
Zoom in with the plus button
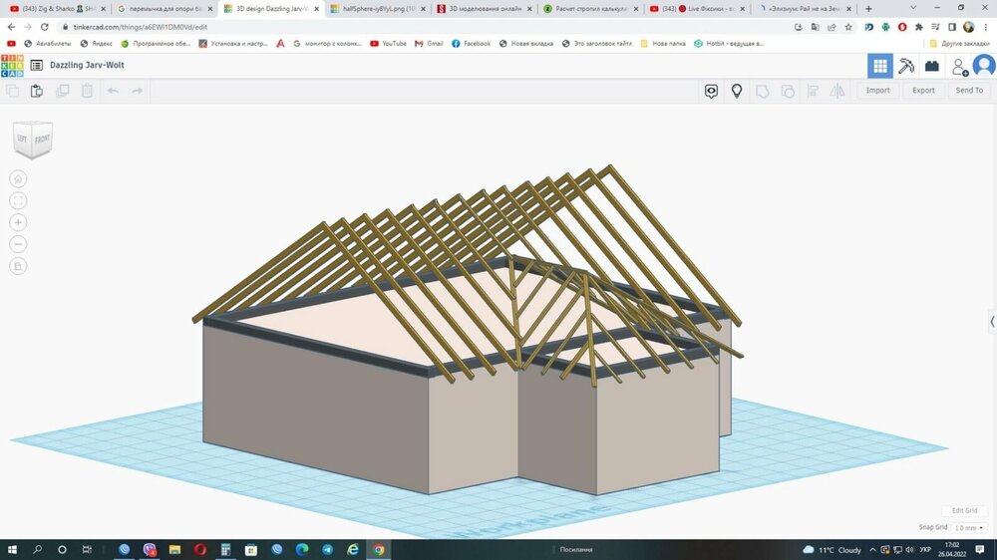pyautogui.click(x=19, y=223)
